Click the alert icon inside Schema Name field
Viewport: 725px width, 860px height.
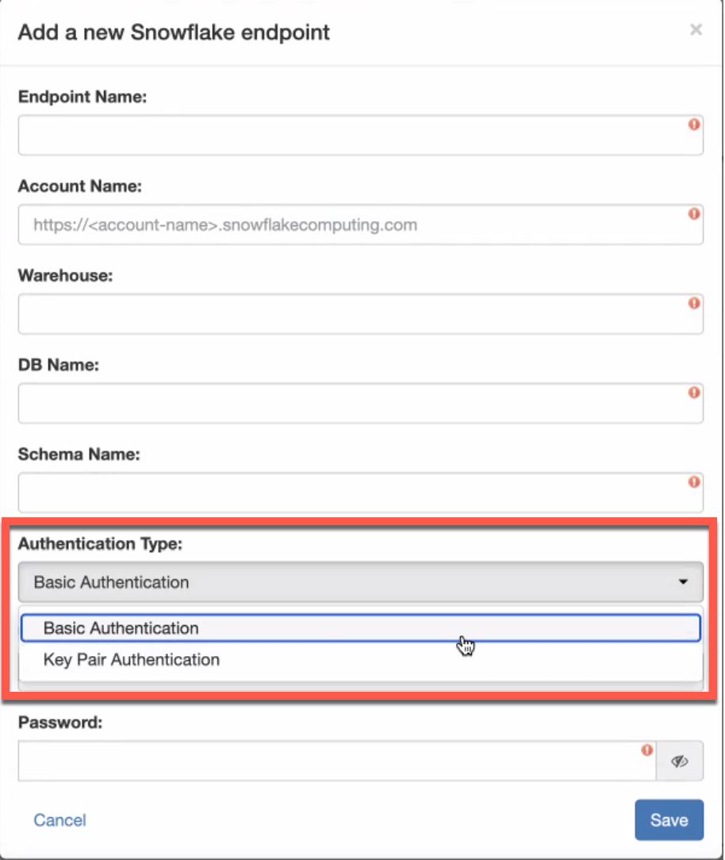point(693,482)
